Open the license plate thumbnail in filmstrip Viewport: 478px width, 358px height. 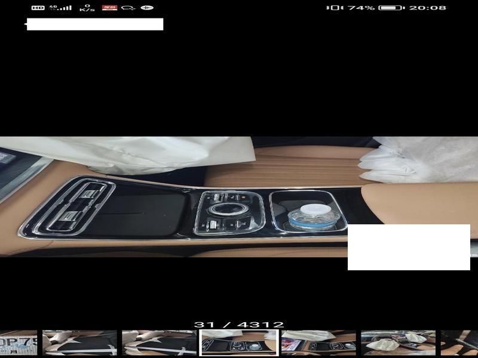[18, 343]
